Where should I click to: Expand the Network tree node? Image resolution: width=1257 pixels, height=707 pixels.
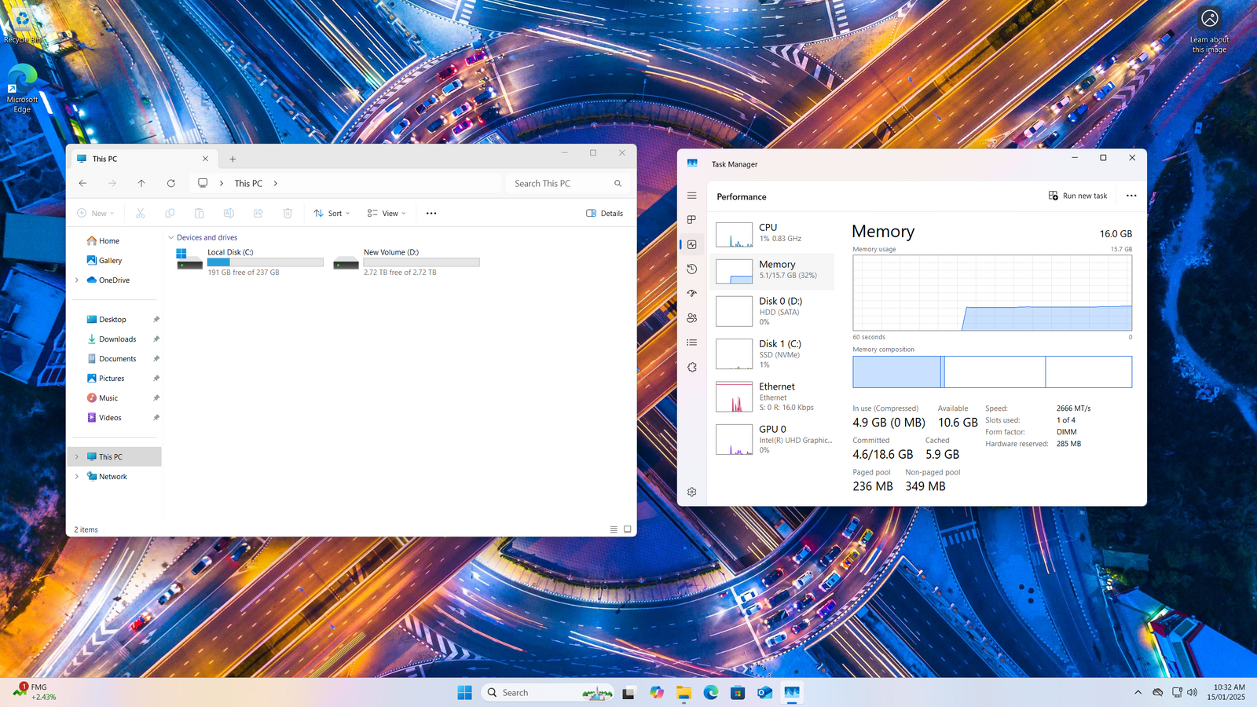(76, 477)
